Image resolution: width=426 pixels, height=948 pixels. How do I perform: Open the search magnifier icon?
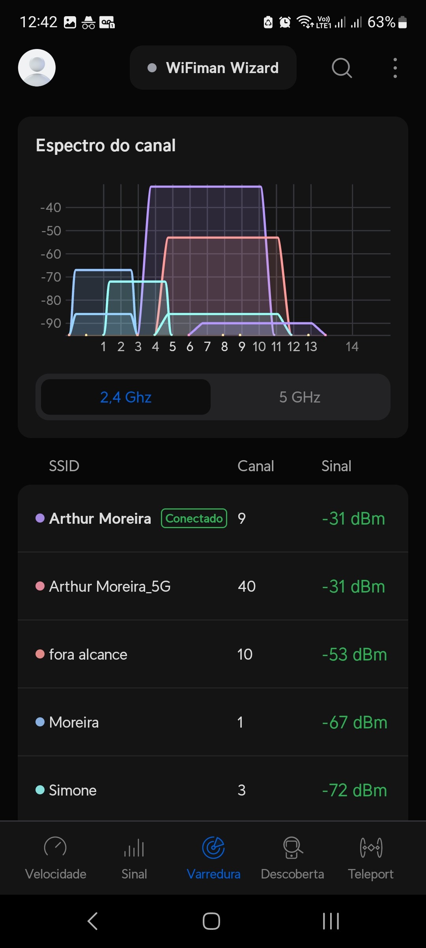click(342, 68)
